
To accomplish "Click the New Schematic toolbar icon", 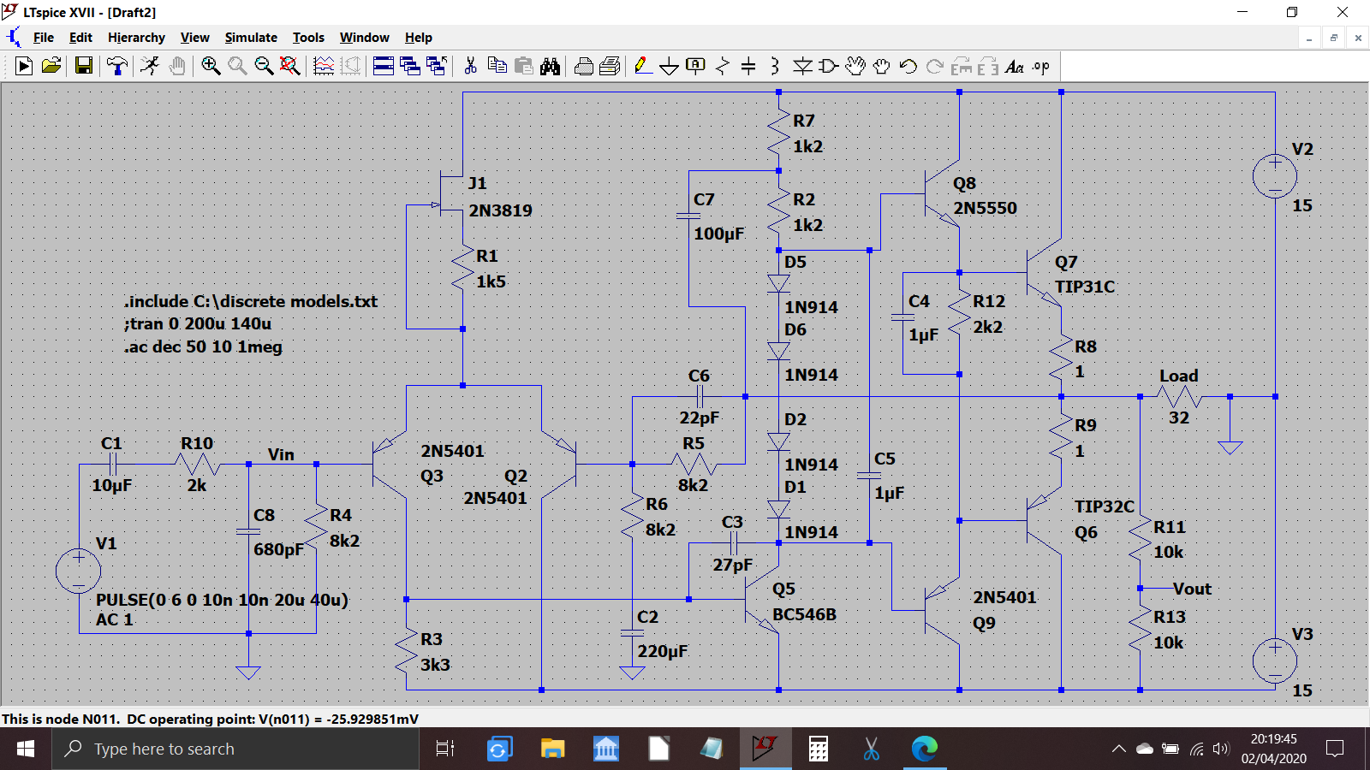I will tap(24, 66).
